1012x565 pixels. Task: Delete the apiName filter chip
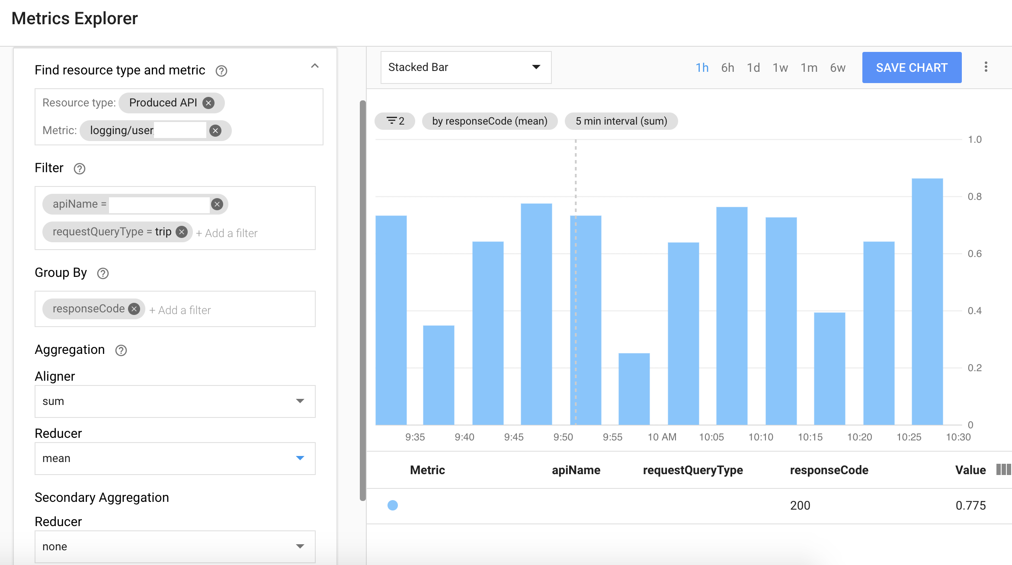coord(217,204)
